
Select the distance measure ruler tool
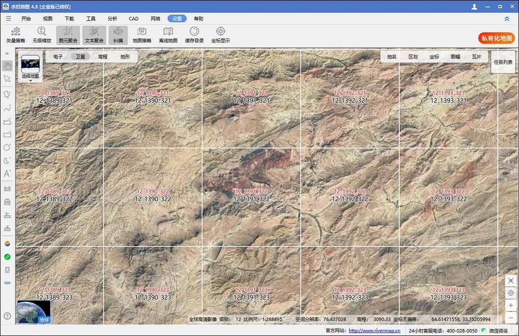[x=7, y=189]
